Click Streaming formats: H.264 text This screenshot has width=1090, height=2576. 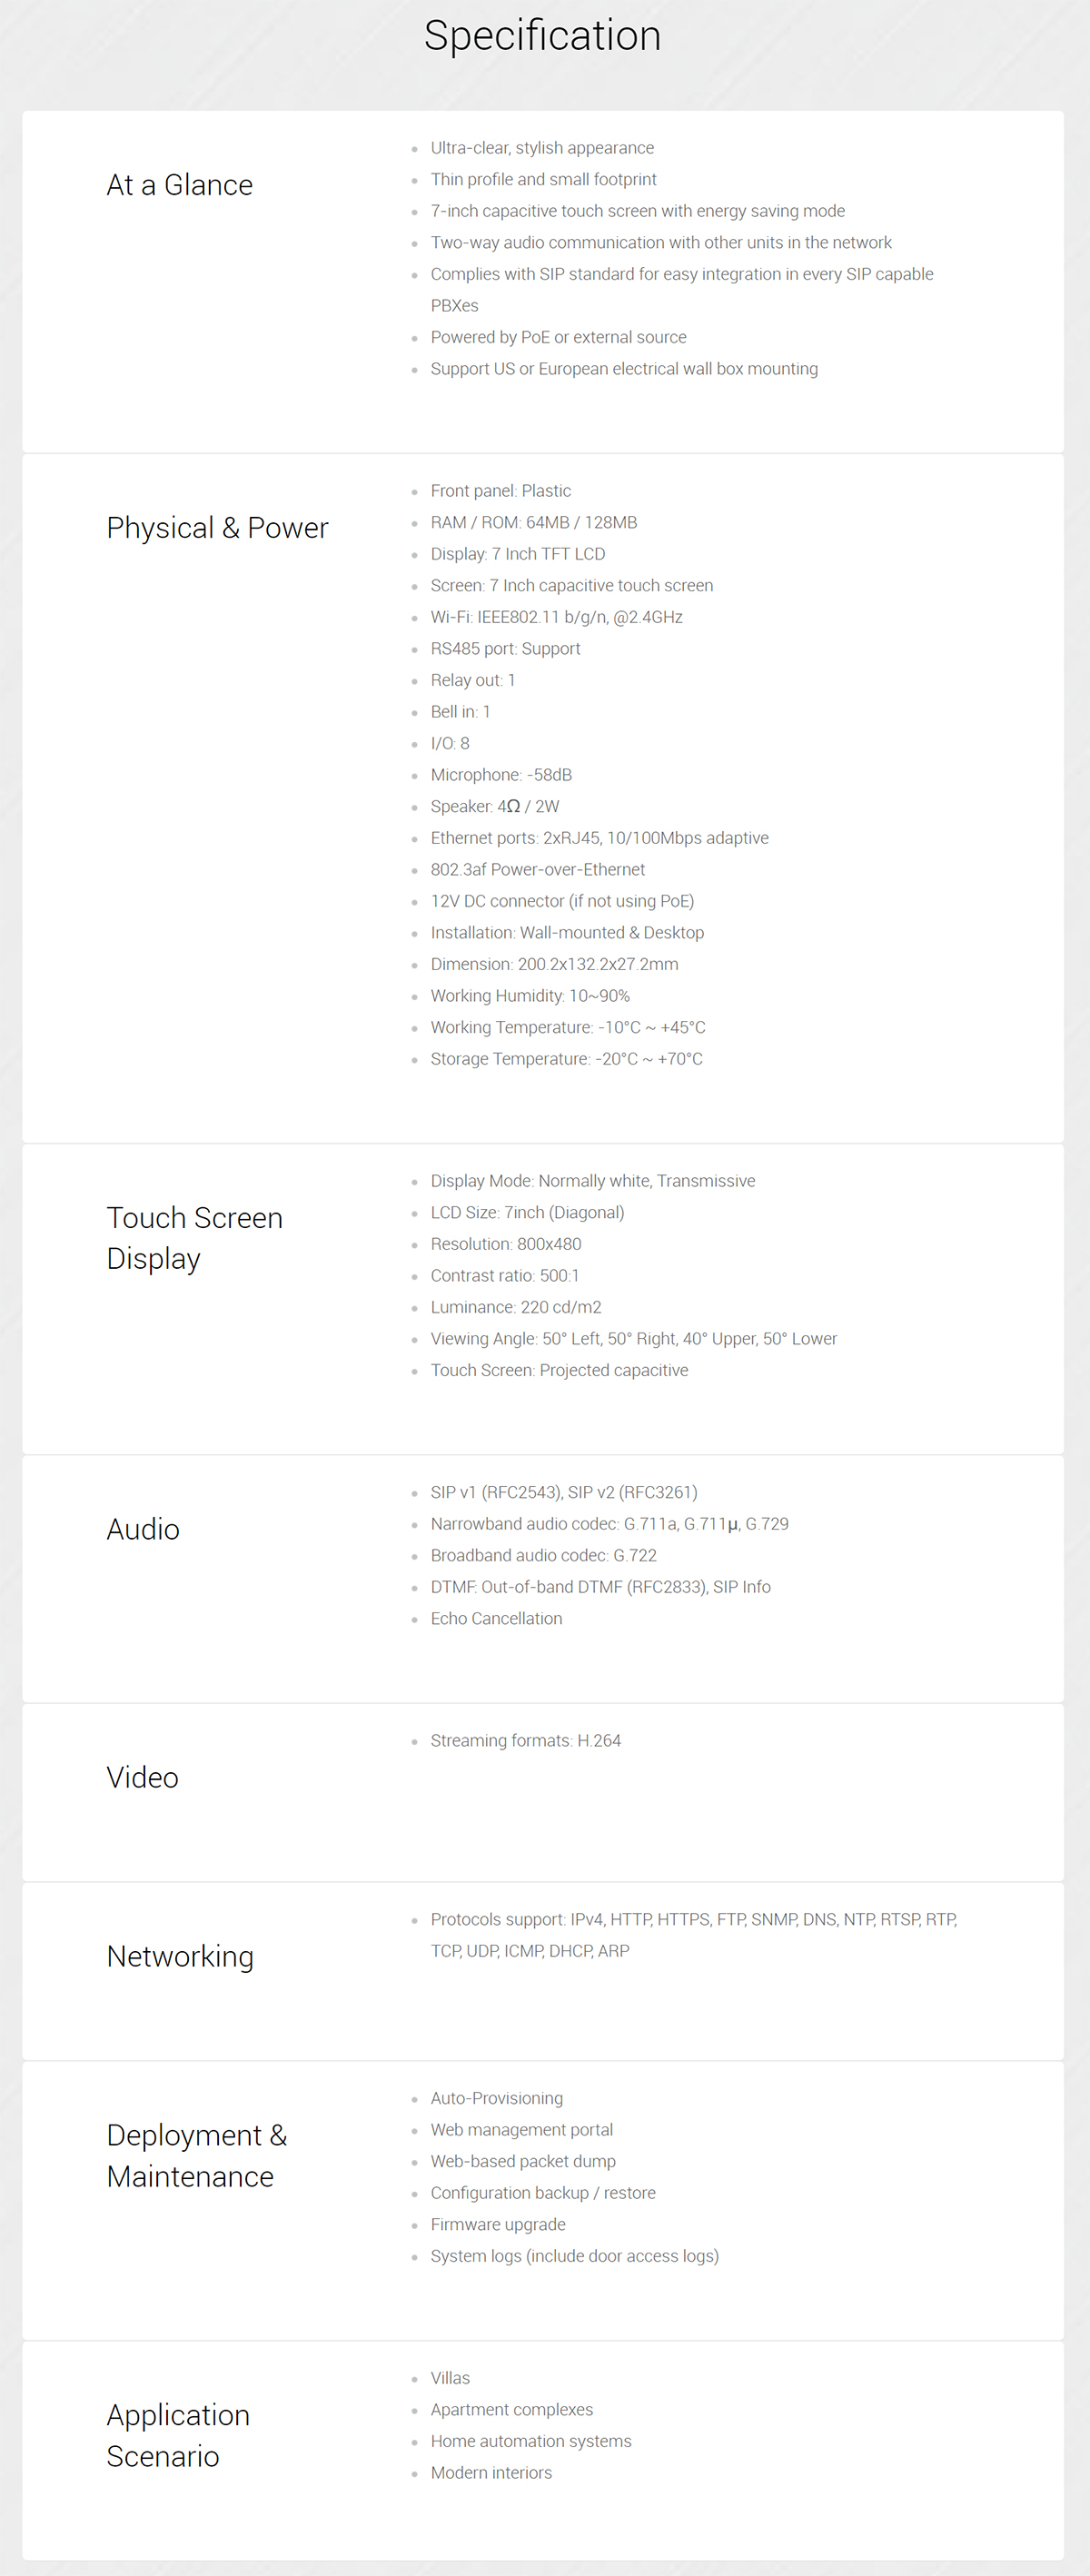(526, 1740)
